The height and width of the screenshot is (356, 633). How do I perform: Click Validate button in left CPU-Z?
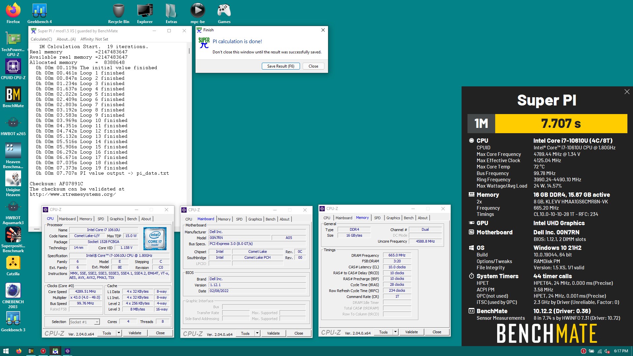pyautogui.click(x=135, y=333)
